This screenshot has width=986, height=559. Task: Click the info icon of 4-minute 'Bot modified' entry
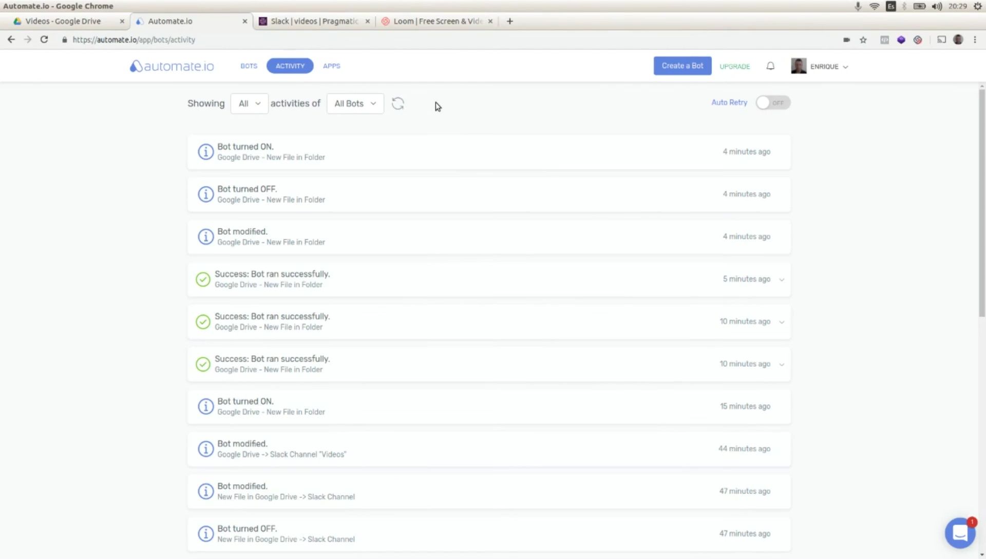[205, 237]
